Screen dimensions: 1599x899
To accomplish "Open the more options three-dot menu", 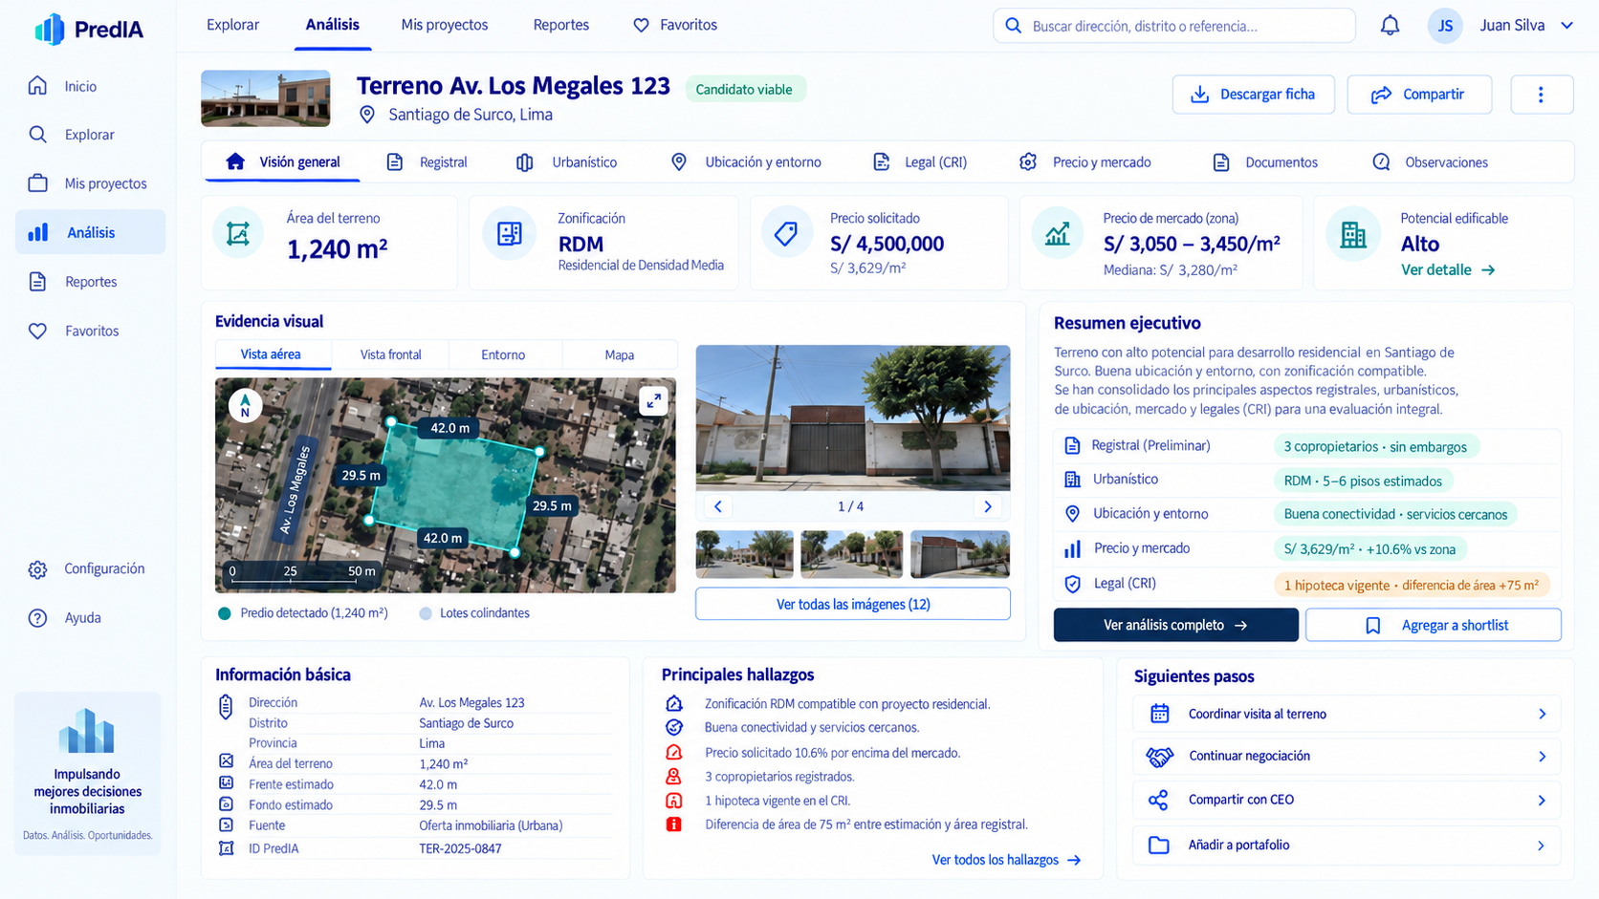I will (x=1541, y=95).
